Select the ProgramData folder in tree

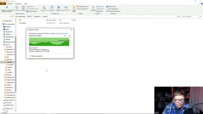9,82
